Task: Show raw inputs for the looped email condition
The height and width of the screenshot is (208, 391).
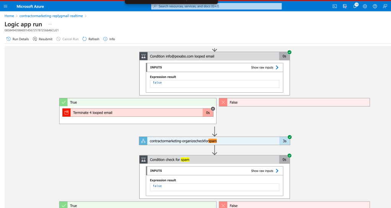Action: click(265, 68)
